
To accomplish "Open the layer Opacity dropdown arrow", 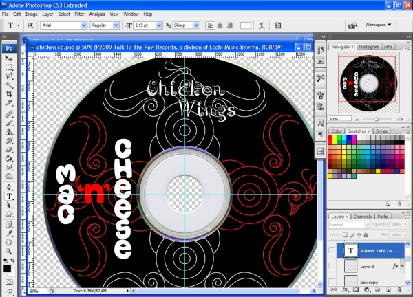I will click(x=406, y=225).
